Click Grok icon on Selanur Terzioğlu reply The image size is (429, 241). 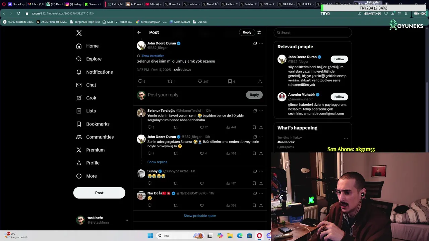click(x=255, y=111)
